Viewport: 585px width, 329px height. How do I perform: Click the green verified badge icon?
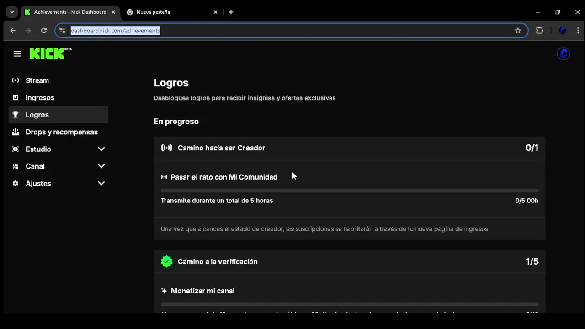166,261
